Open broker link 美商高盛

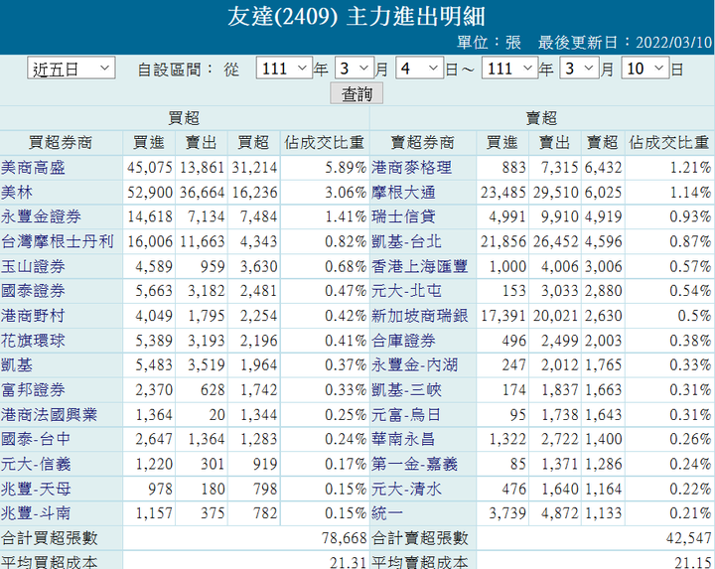pyautogui.click(x=33, y=168)
